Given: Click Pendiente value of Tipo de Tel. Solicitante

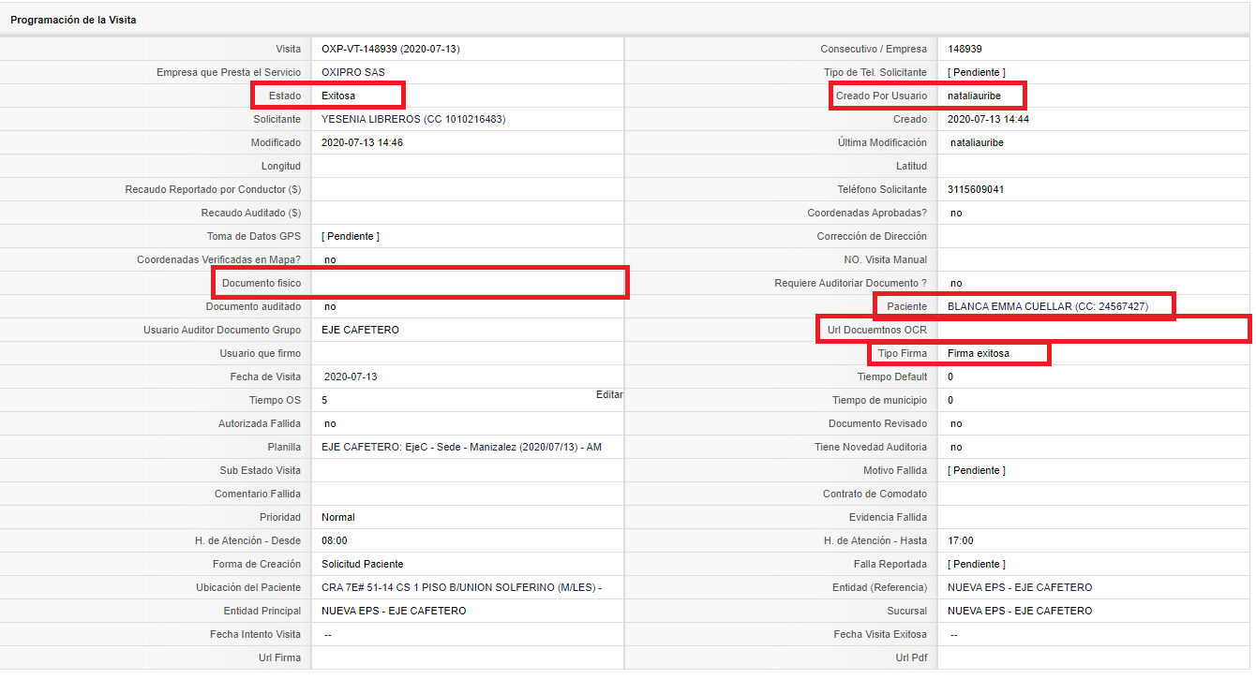Looking at the screenshot, I should pos(977,72).
